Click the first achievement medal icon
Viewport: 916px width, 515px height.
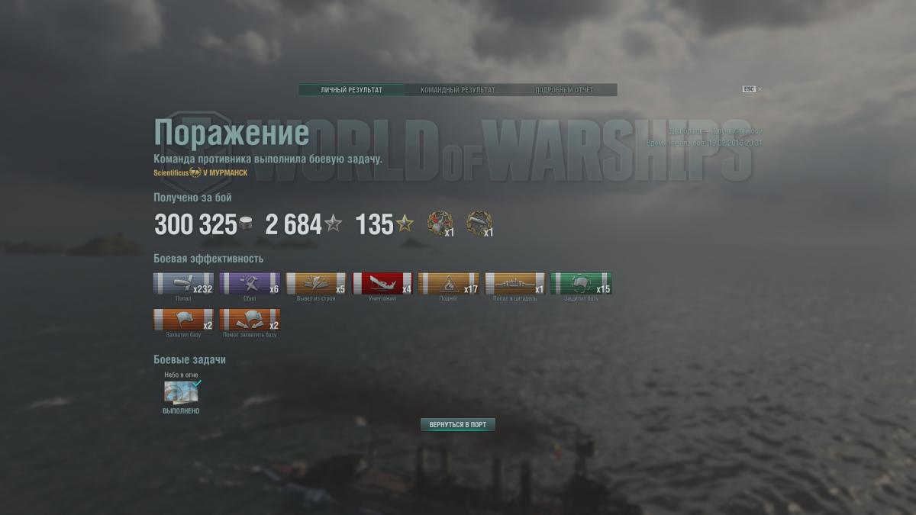440,224
